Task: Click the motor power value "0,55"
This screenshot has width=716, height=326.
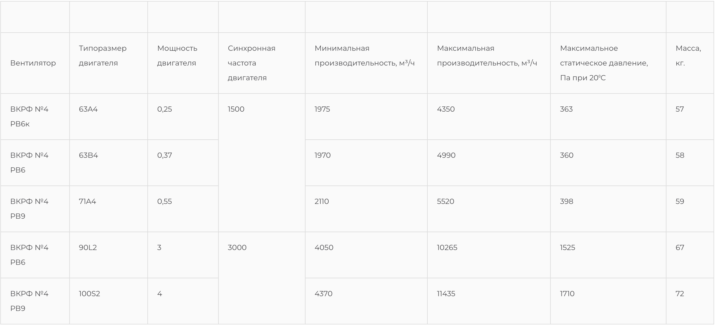Action: pos(165,201)
